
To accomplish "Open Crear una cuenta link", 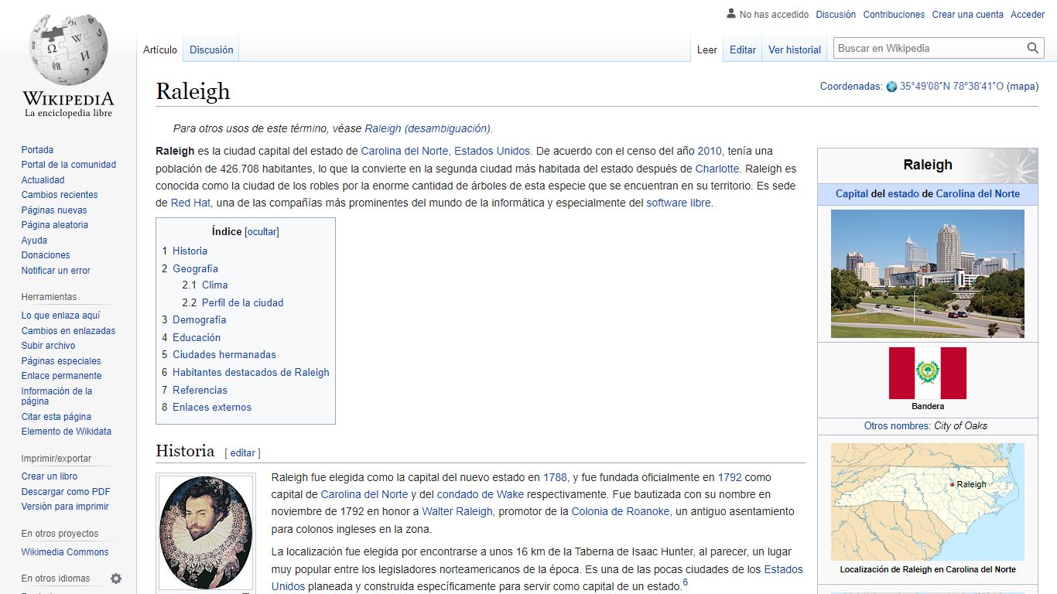I will (967, 15).
